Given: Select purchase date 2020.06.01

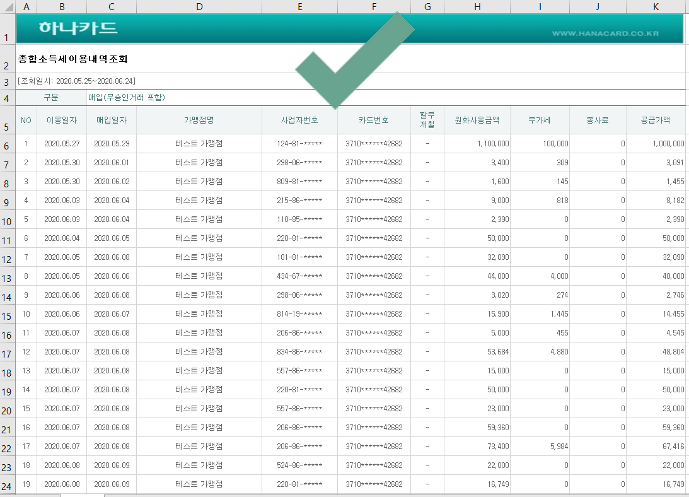Looking at the screenshot, I should [x=112, y=163].
